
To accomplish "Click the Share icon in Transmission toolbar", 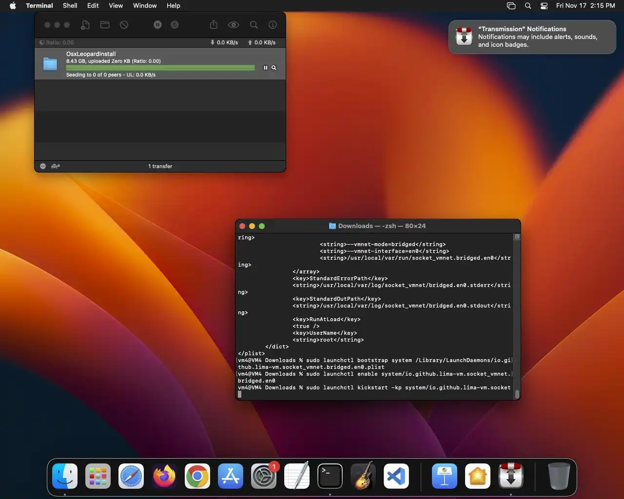I will click(x=214, y=24).
